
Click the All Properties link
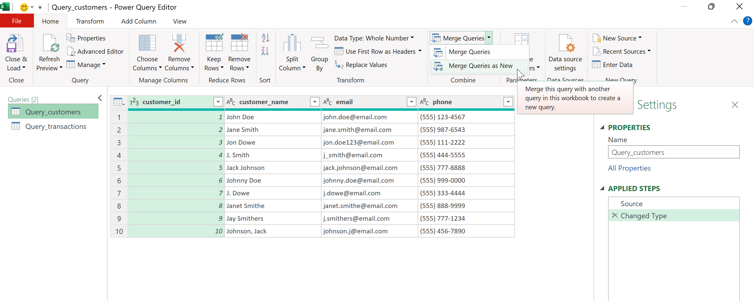629,168
